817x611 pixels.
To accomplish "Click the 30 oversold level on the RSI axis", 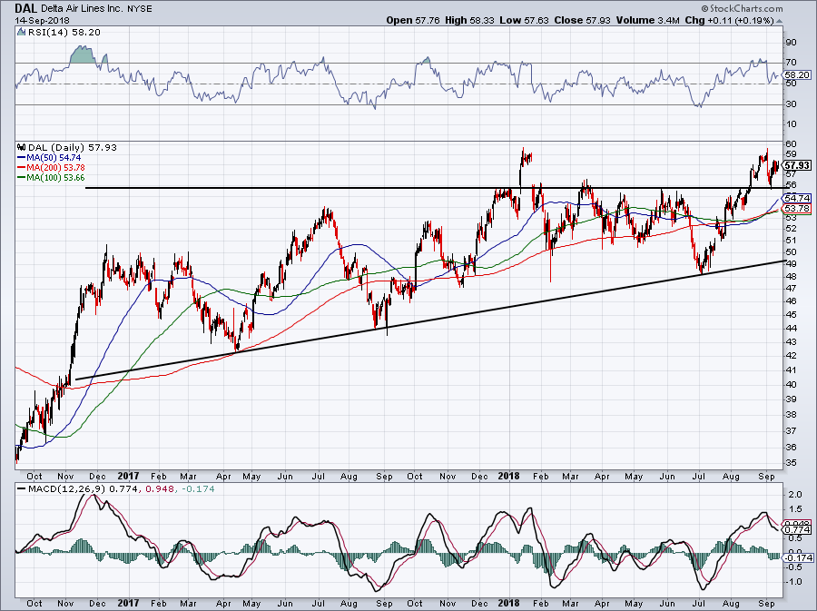I will tap(792, 103).
